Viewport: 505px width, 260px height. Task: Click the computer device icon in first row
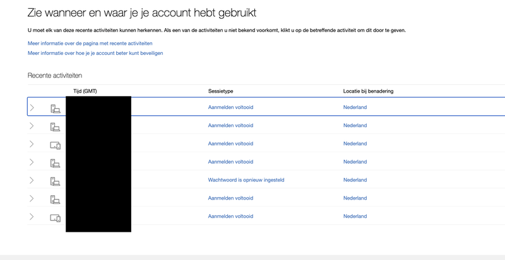click(x=55, y=109)
